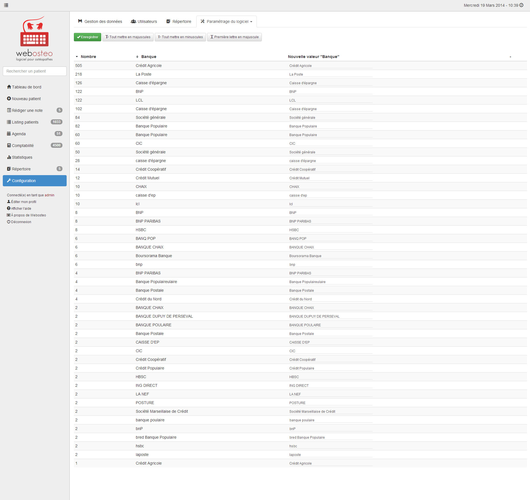The height and width of the screenshot is (500, 530).
Task: Click Tout mettre en majuscules
Action: [128, 37]
